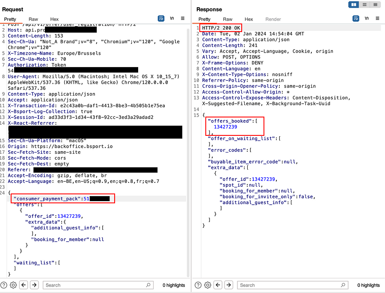Go to next search match in response
Image resolution: width=385 pixels, height=293 pixels.
coord(229,285)
